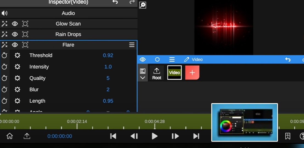Click the zoom magnifier icon above preview
304x148 pixels.
[143, 5]
